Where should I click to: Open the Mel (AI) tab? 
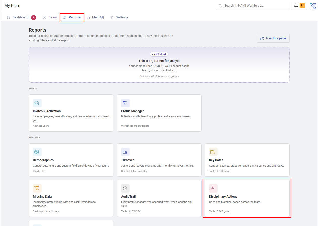click(x=95, y=17)
